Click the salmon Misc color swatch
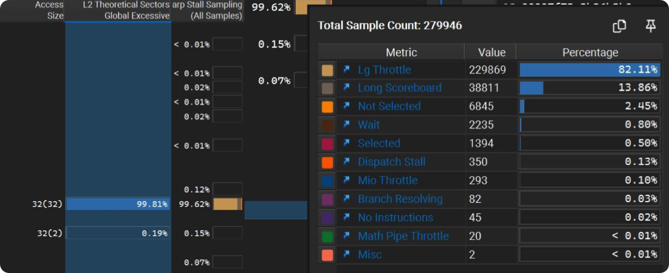 (x=327, y=255)
